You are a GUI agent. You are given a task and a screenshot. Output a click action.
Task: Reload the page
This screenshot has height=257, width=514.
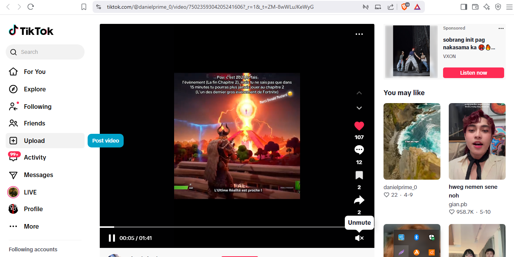(31, 7)
